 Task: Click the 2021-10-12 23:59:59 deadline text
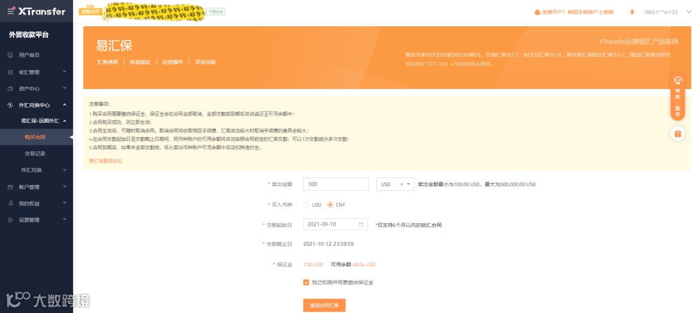click(328, 244)
